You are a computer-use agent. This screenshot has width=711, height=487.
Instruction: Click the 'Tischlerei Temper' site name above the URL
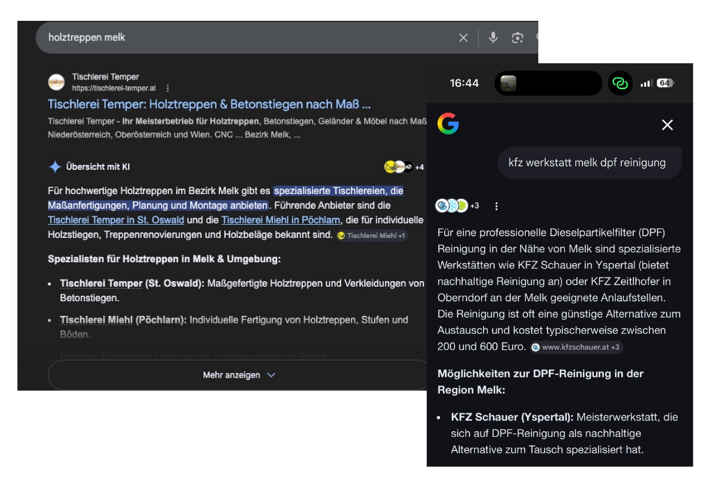(105, 77)
